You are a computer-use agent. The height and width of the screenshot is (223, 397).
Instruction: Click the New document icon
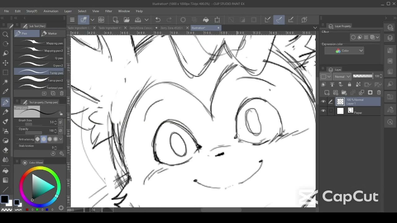(115, 20)
